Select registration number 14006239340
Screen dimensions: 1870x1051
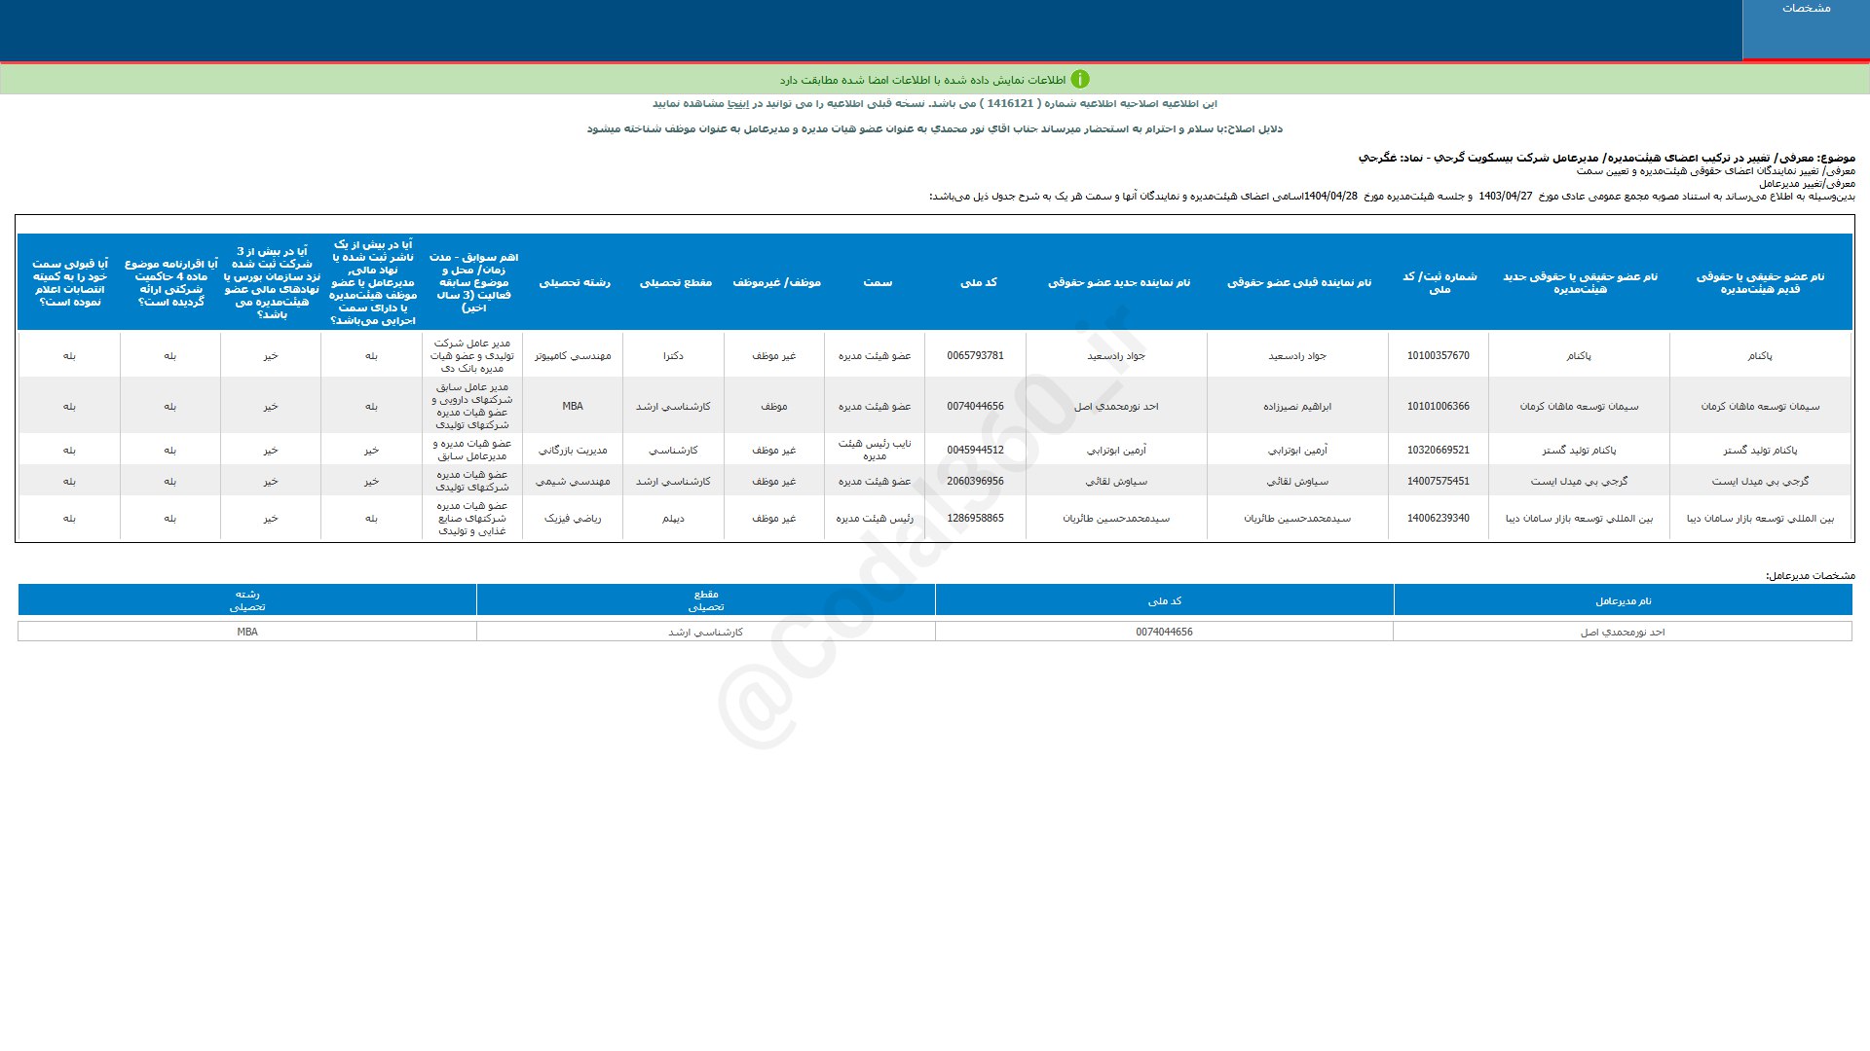[1438, 519]
